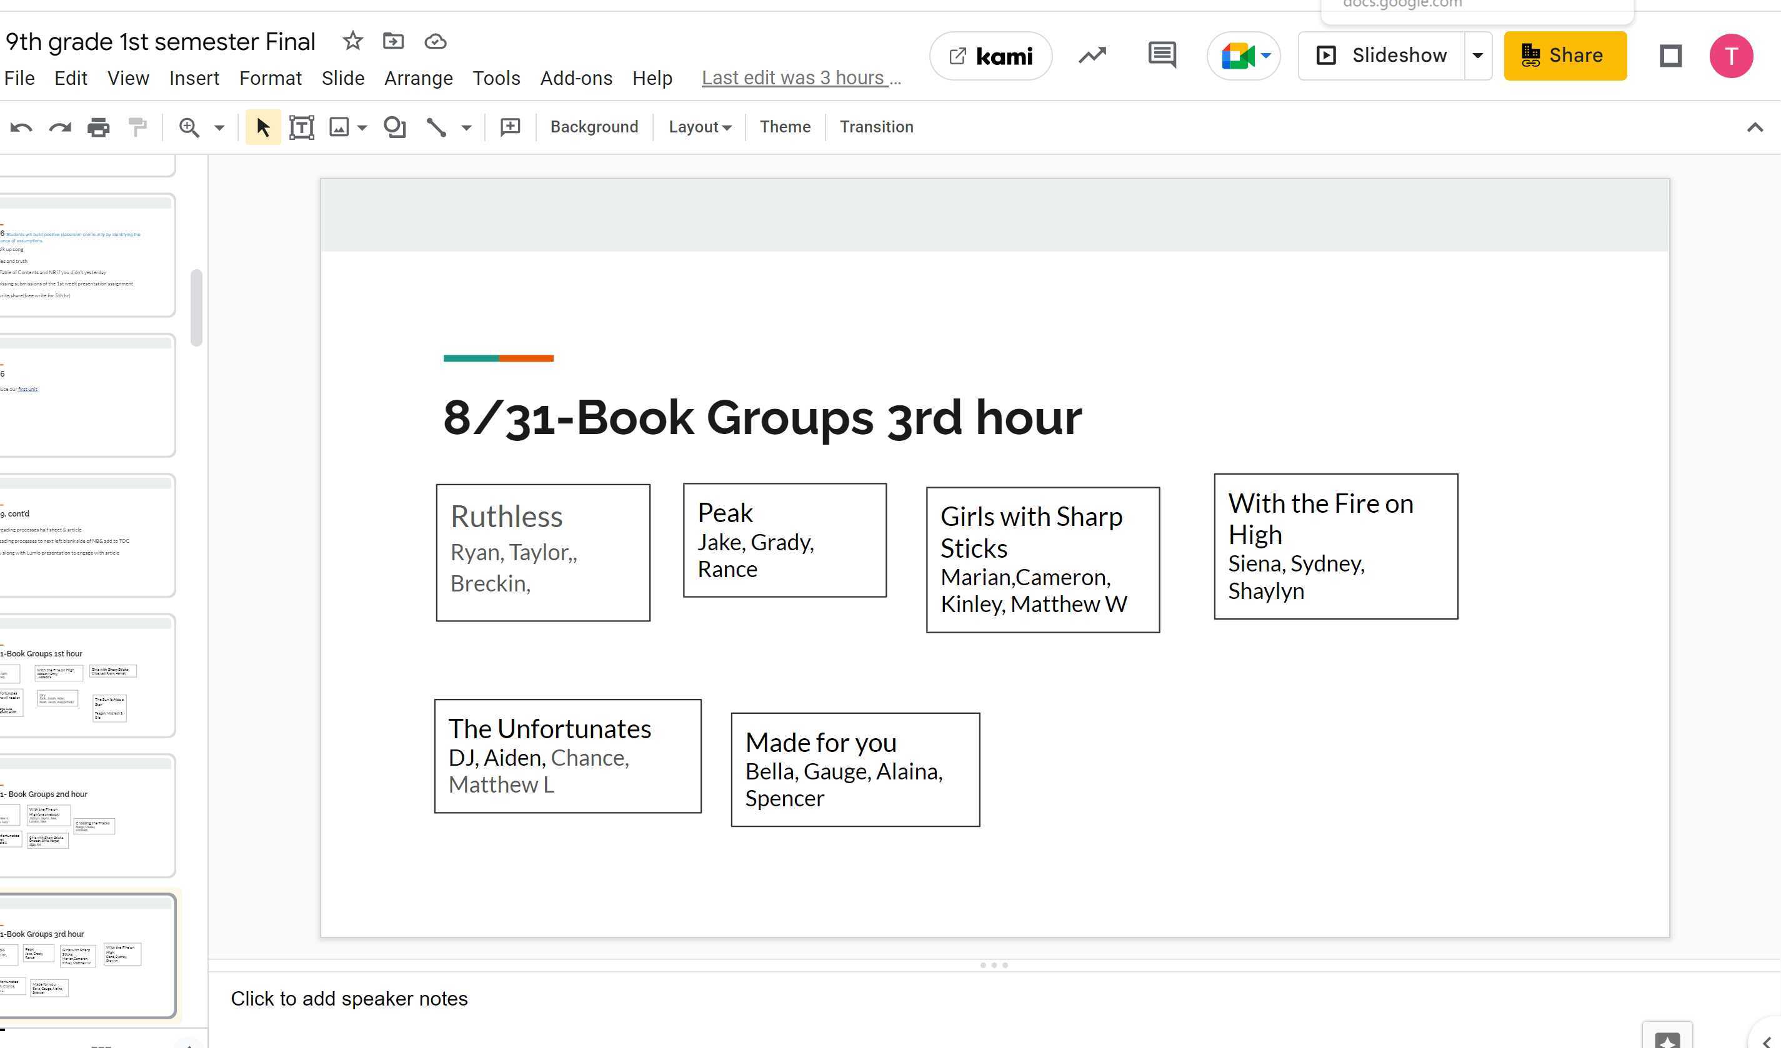
Task: Click the Print icon
Action: tap(98, 128)
